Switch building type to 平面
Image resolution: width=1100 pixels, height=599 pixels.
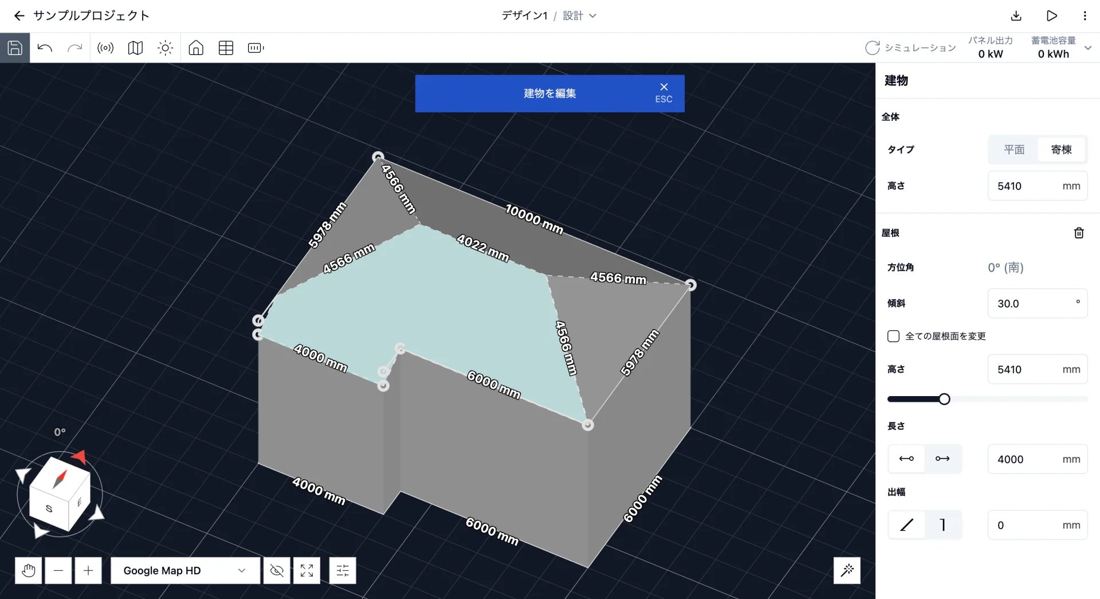[1013, 150]
